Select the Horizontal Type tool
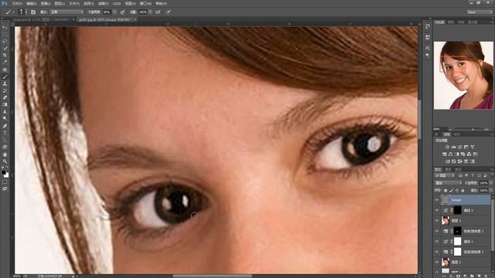The height and width of the screenshot is (278, 495). (x=5, y=133)
